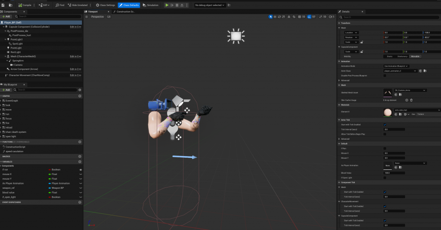Add a new component with Add button
Screen dimensions: 441x230
coord(6,16)
